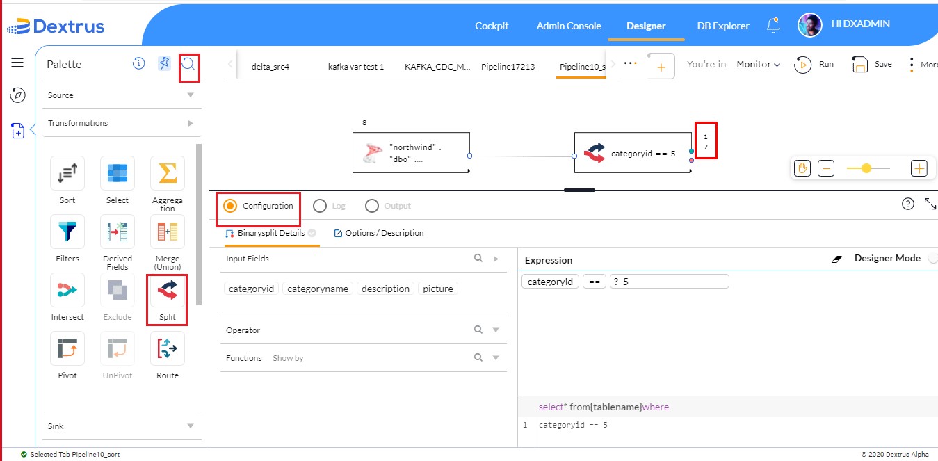The width and height of the screenshot is (938, 461).
Task: Click the categoryname input field chip
Action: [318, 289]
